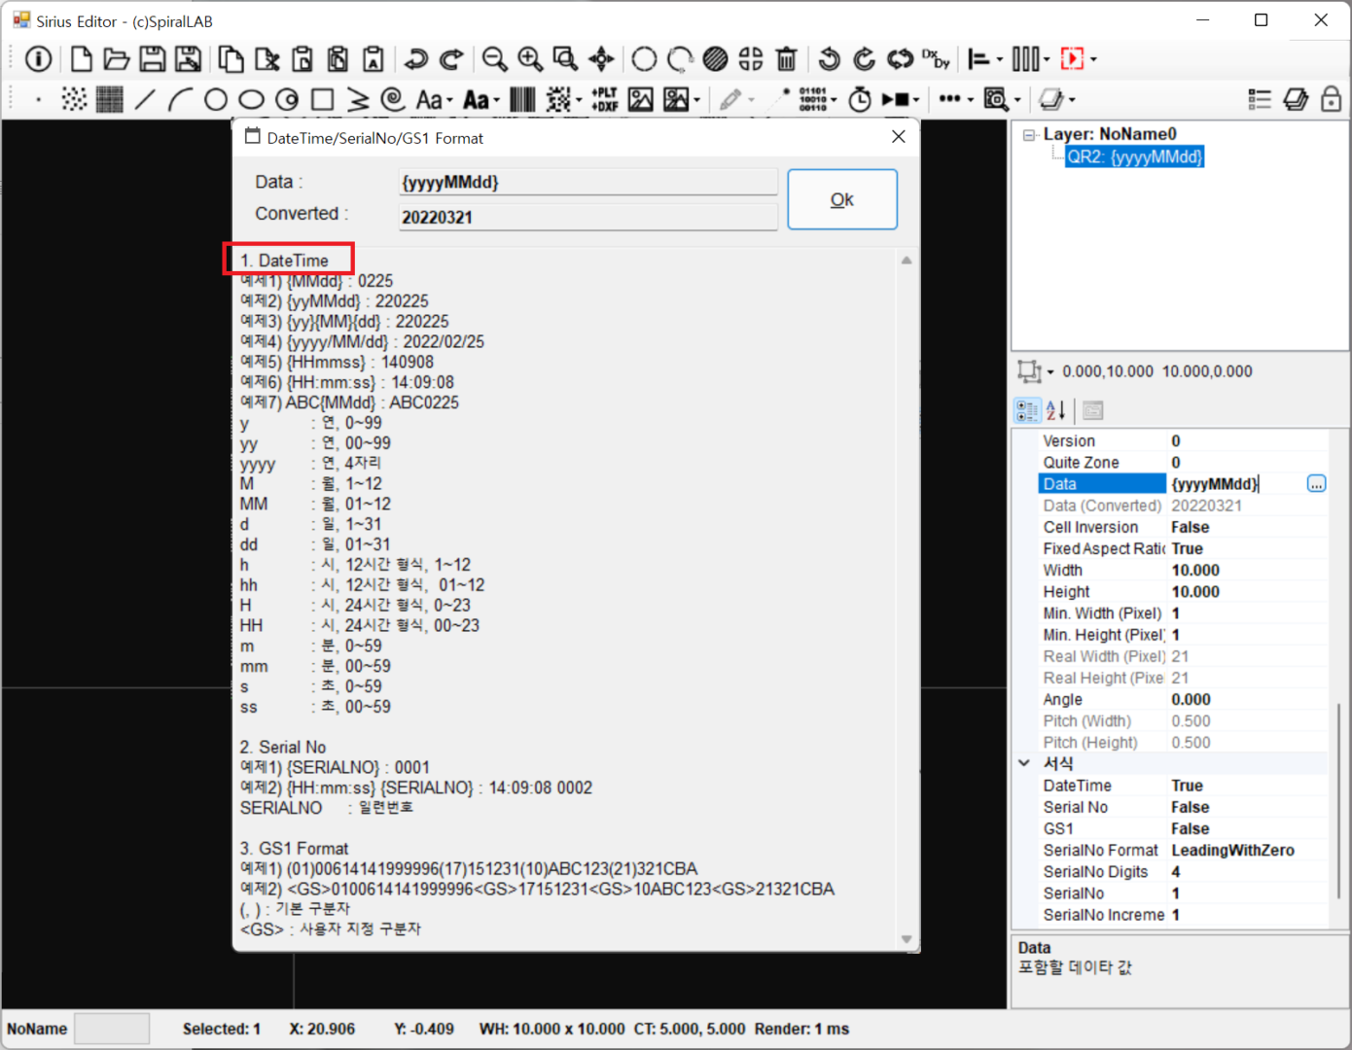The width and height of the screenshot is (1352, 1050).
Task: Copy the selected entity
Action: click(x=231, y=59)
